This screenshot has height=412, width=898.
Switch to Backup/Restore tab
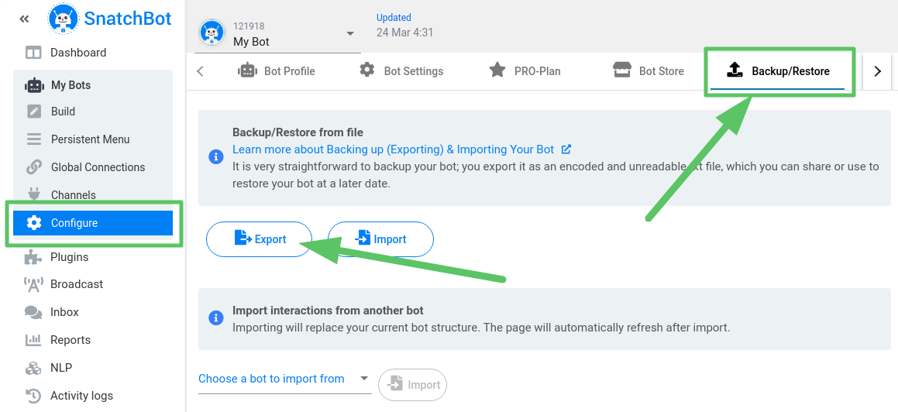click(777, 71)
